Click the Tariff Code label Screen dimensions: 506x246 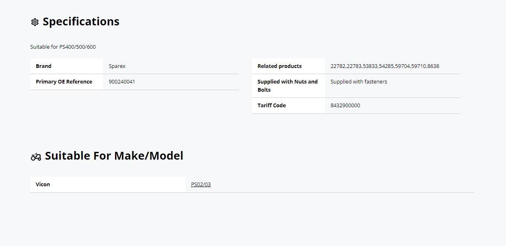(271, 106)
